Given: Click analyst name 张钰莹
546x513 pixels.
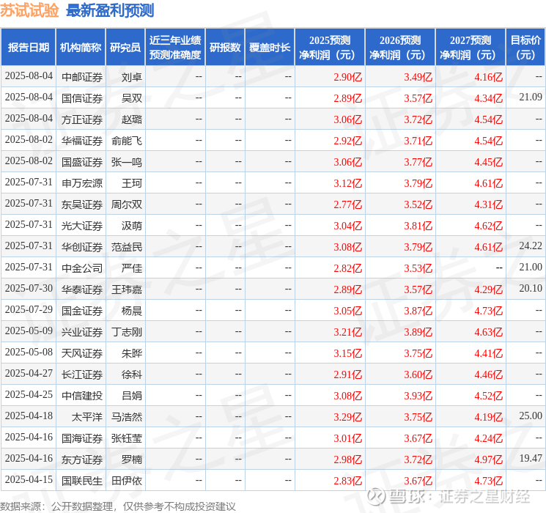Looking at the screenshot, I should (x=127, y=438).
